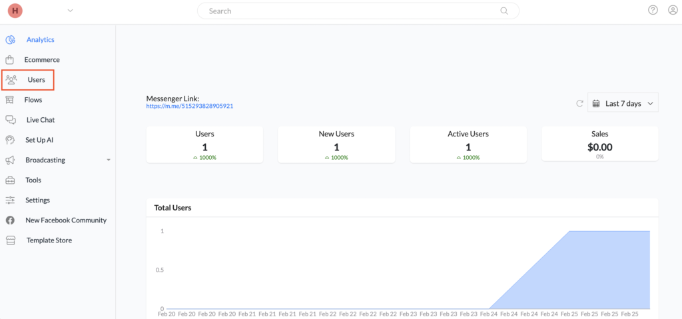Open the Template Store shop icon
Viewport: 682px width, 319px height.
(10, 240)
